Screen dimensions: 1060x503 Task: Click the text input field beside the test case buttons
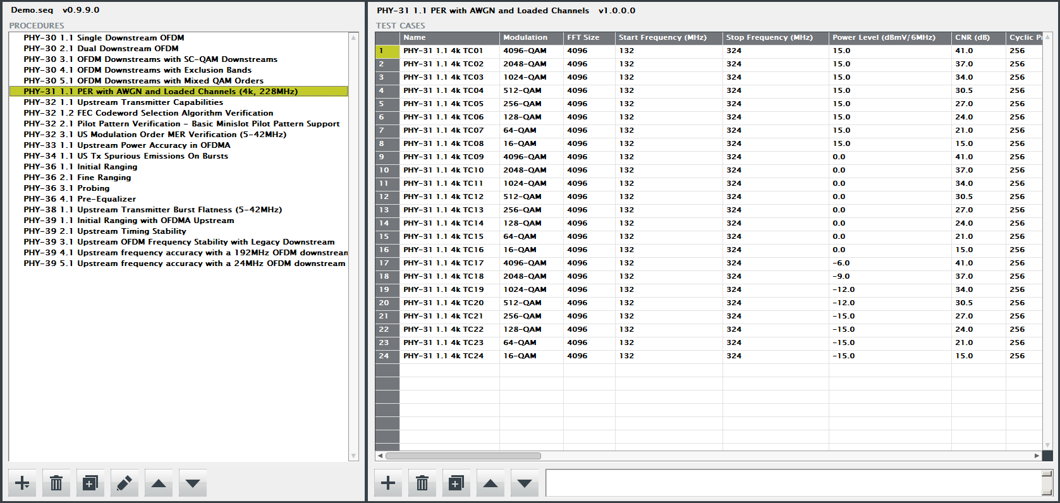click(793, 483)
